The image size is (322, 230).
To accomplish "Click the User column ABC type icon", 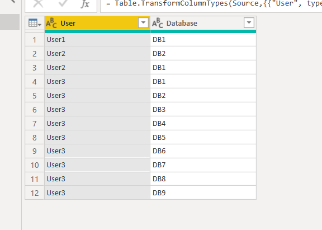I will [51, 23].
